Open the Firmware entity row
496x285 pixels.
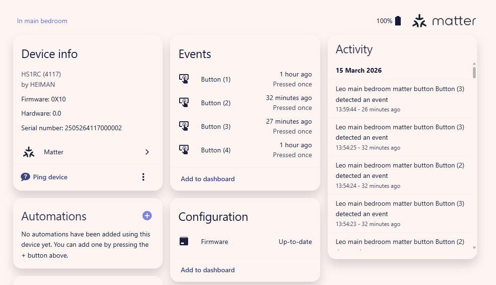pyautogui.click(x=245, y=242)
